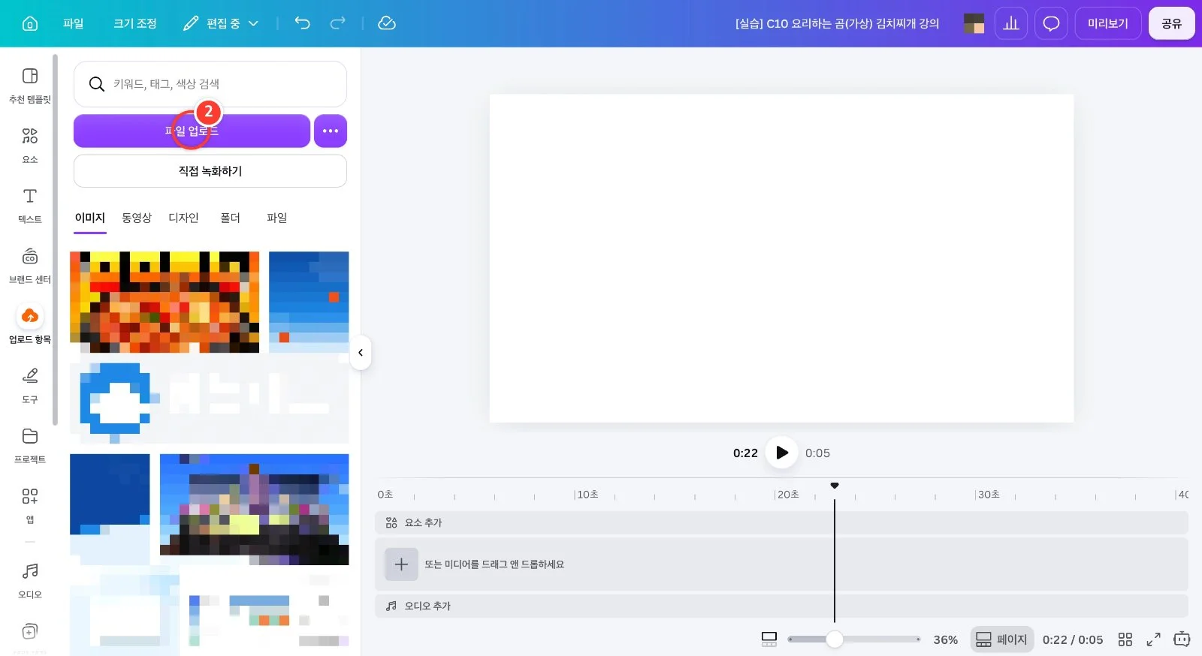
Task: Open the recommended templates panel (추천 템플릿)
Action: [30, 86]
